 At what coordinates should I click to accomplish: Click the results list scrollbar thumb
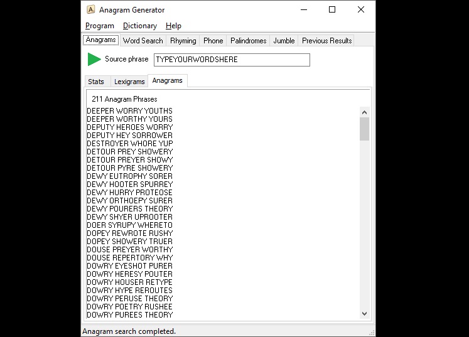(x=364, y=129)
